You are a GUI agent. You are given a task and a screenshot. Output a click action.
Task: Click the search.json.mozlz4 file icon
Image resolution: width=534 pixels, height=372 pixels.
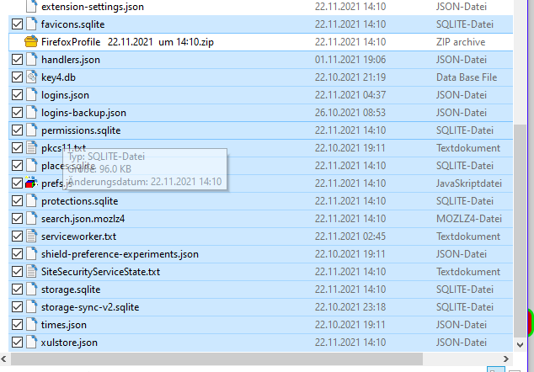31,219
